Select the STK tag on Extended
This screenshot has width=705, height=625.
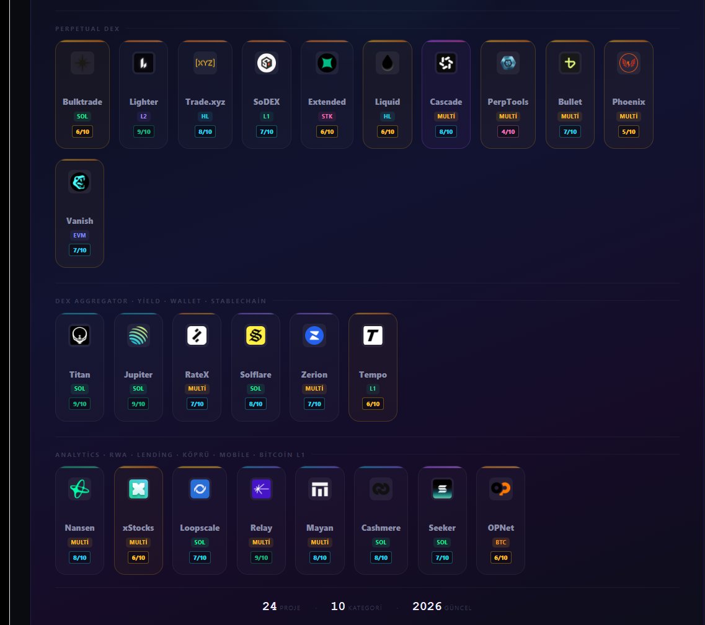click(x=327, y=117)
